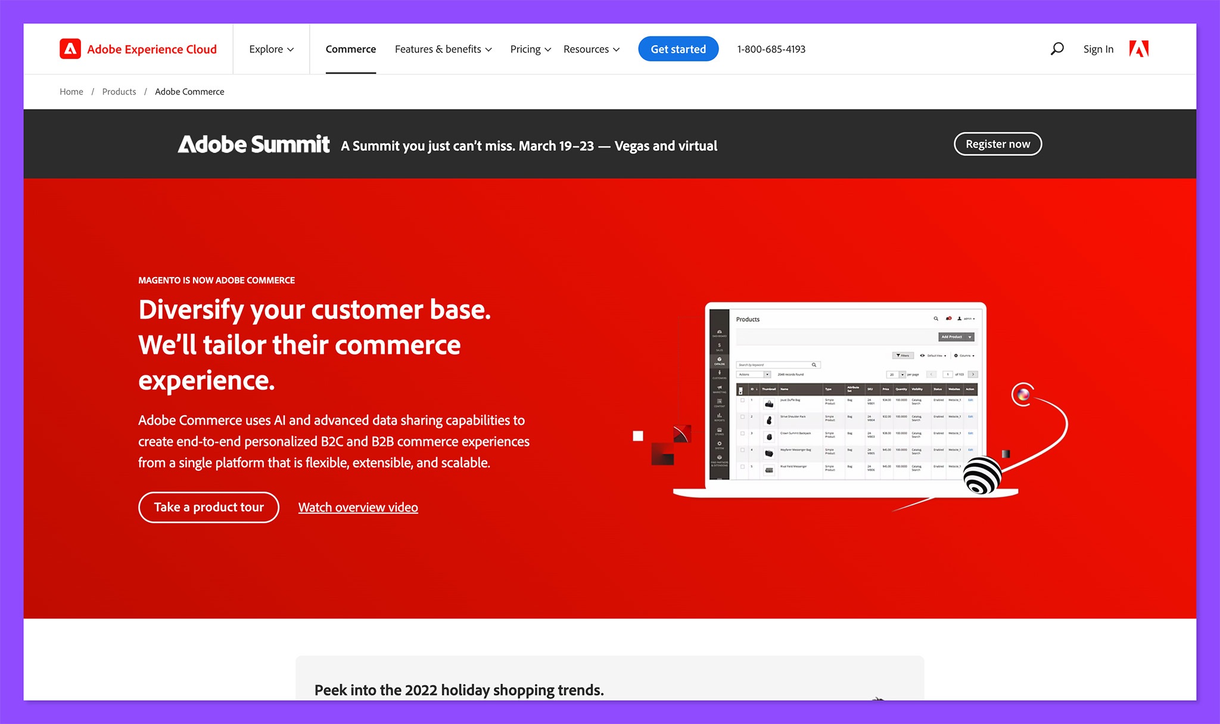Screen dimensions: 1220x724
Task: Click the Take a product tour button
Action: [208, 507]
